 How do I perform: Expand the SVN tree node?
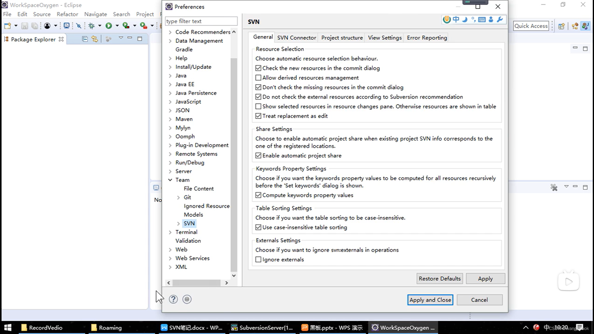179,223
